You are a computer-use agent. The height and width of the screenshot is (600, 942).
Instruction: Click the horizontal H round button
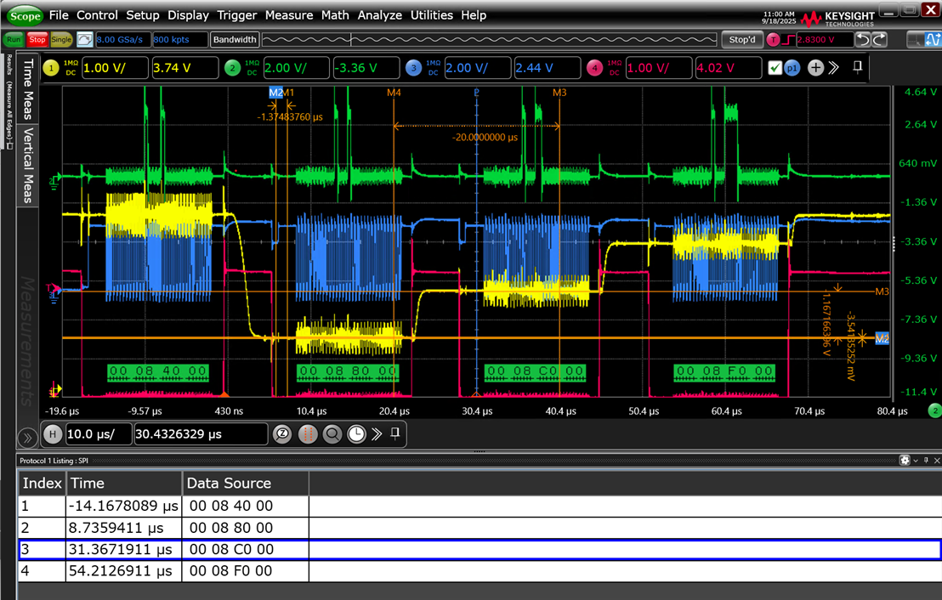[53, 433]
